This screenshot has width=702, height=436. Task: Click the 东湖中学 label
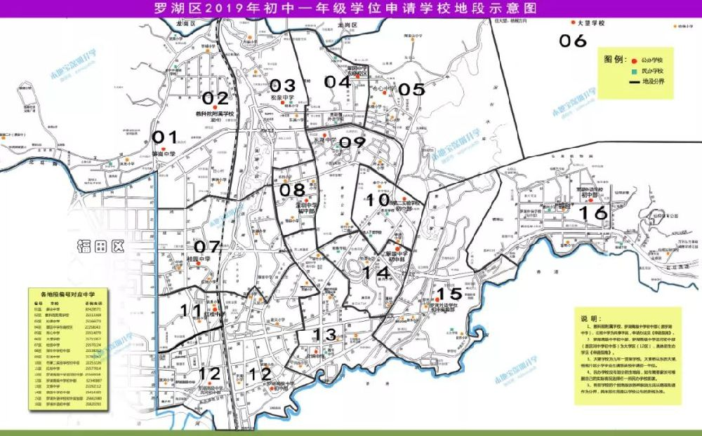[324, 140]
